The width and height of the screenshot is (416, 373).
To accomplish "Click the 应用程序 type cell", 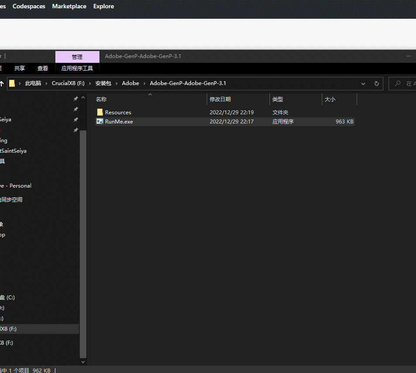I will click(x=283, y=122).
